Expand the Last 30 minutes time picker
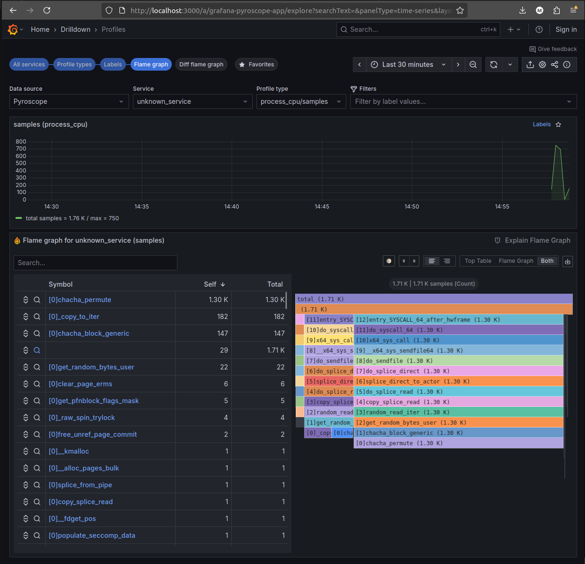The image size is (585, 564). tap(408, 65)
